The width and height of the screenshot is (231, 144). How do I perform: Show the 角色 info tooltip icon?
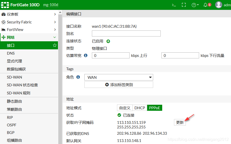pyautogui.click(x=78, y=77)
